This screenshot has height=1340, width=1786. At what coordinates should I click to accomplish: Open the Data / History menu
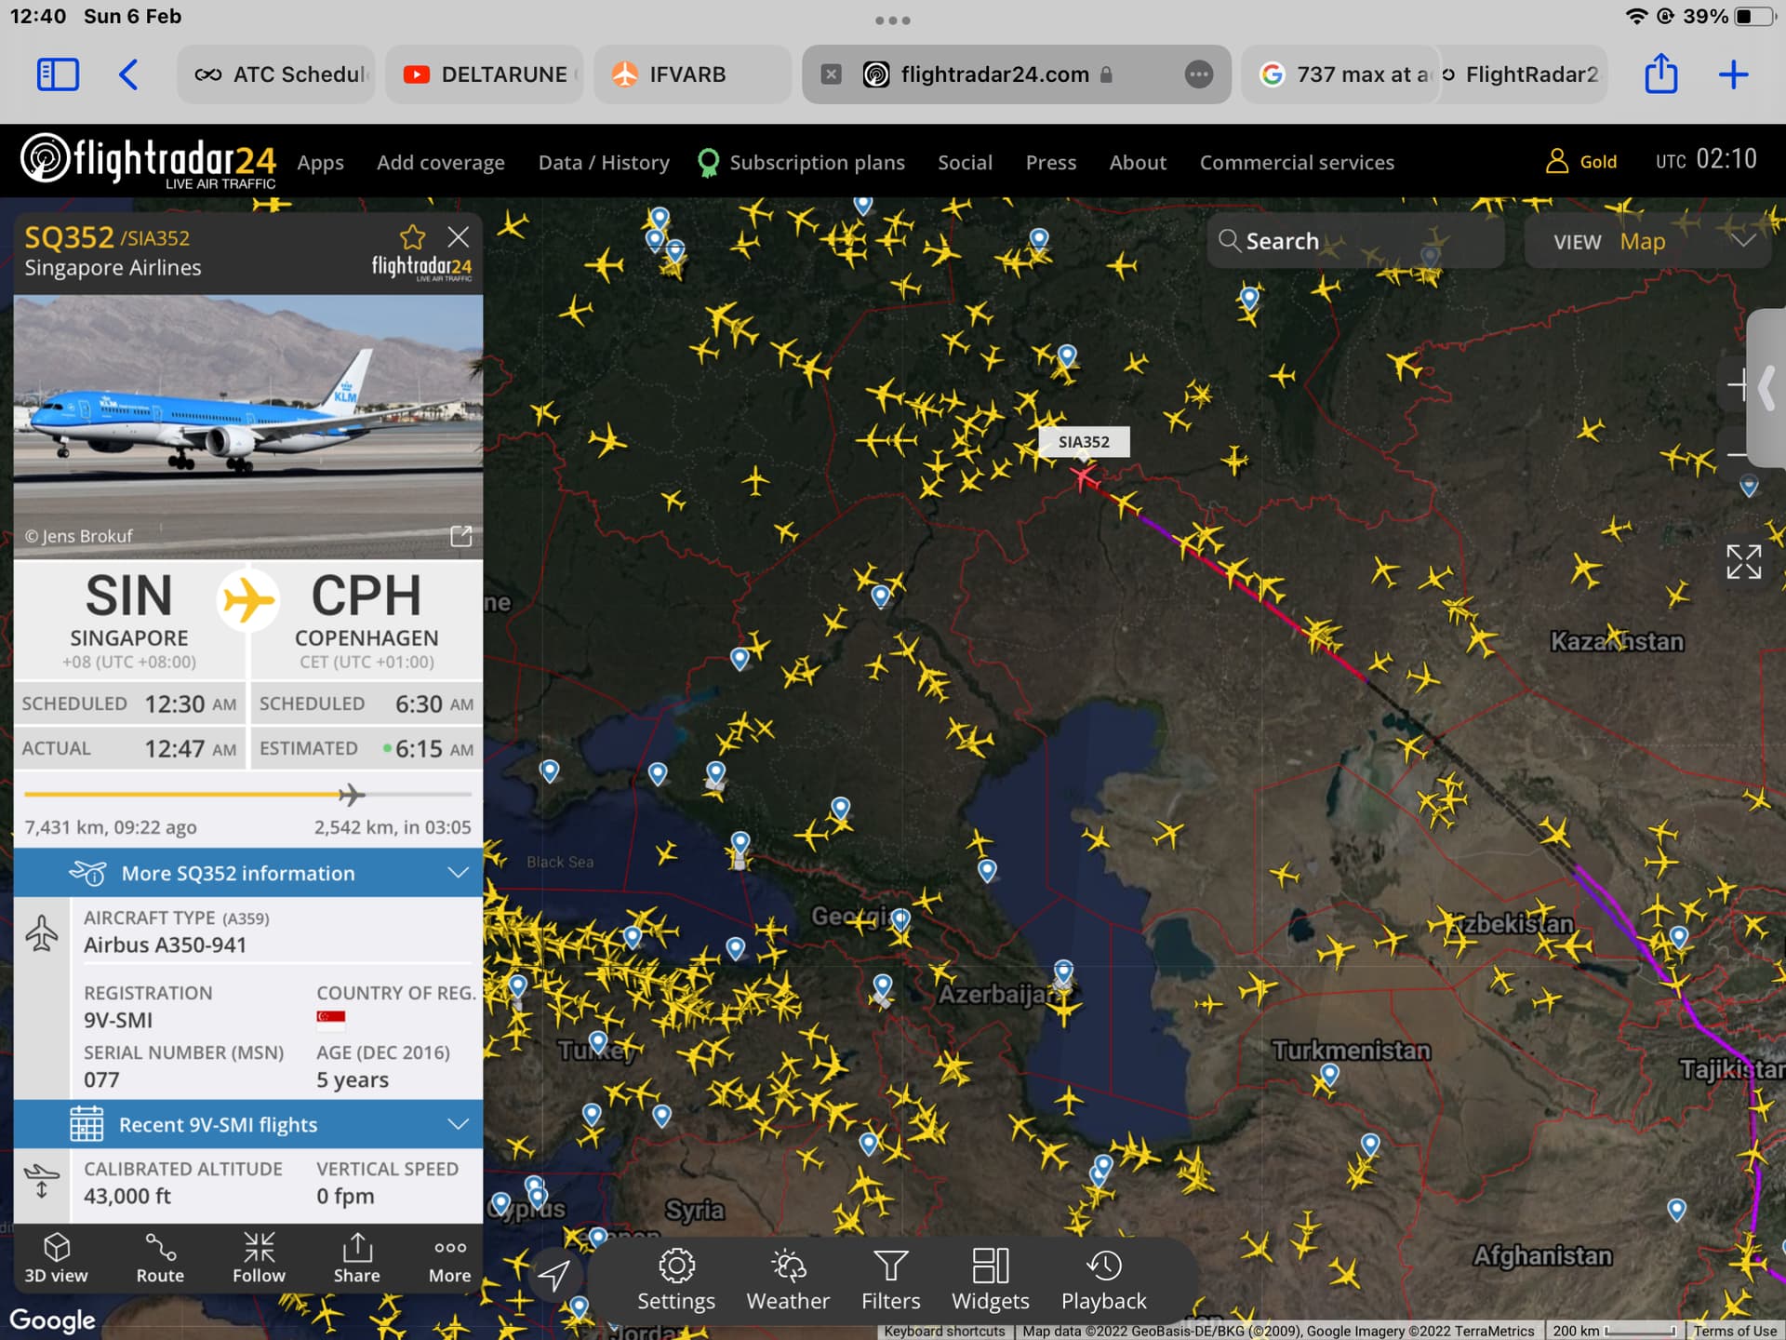[604, 163]
